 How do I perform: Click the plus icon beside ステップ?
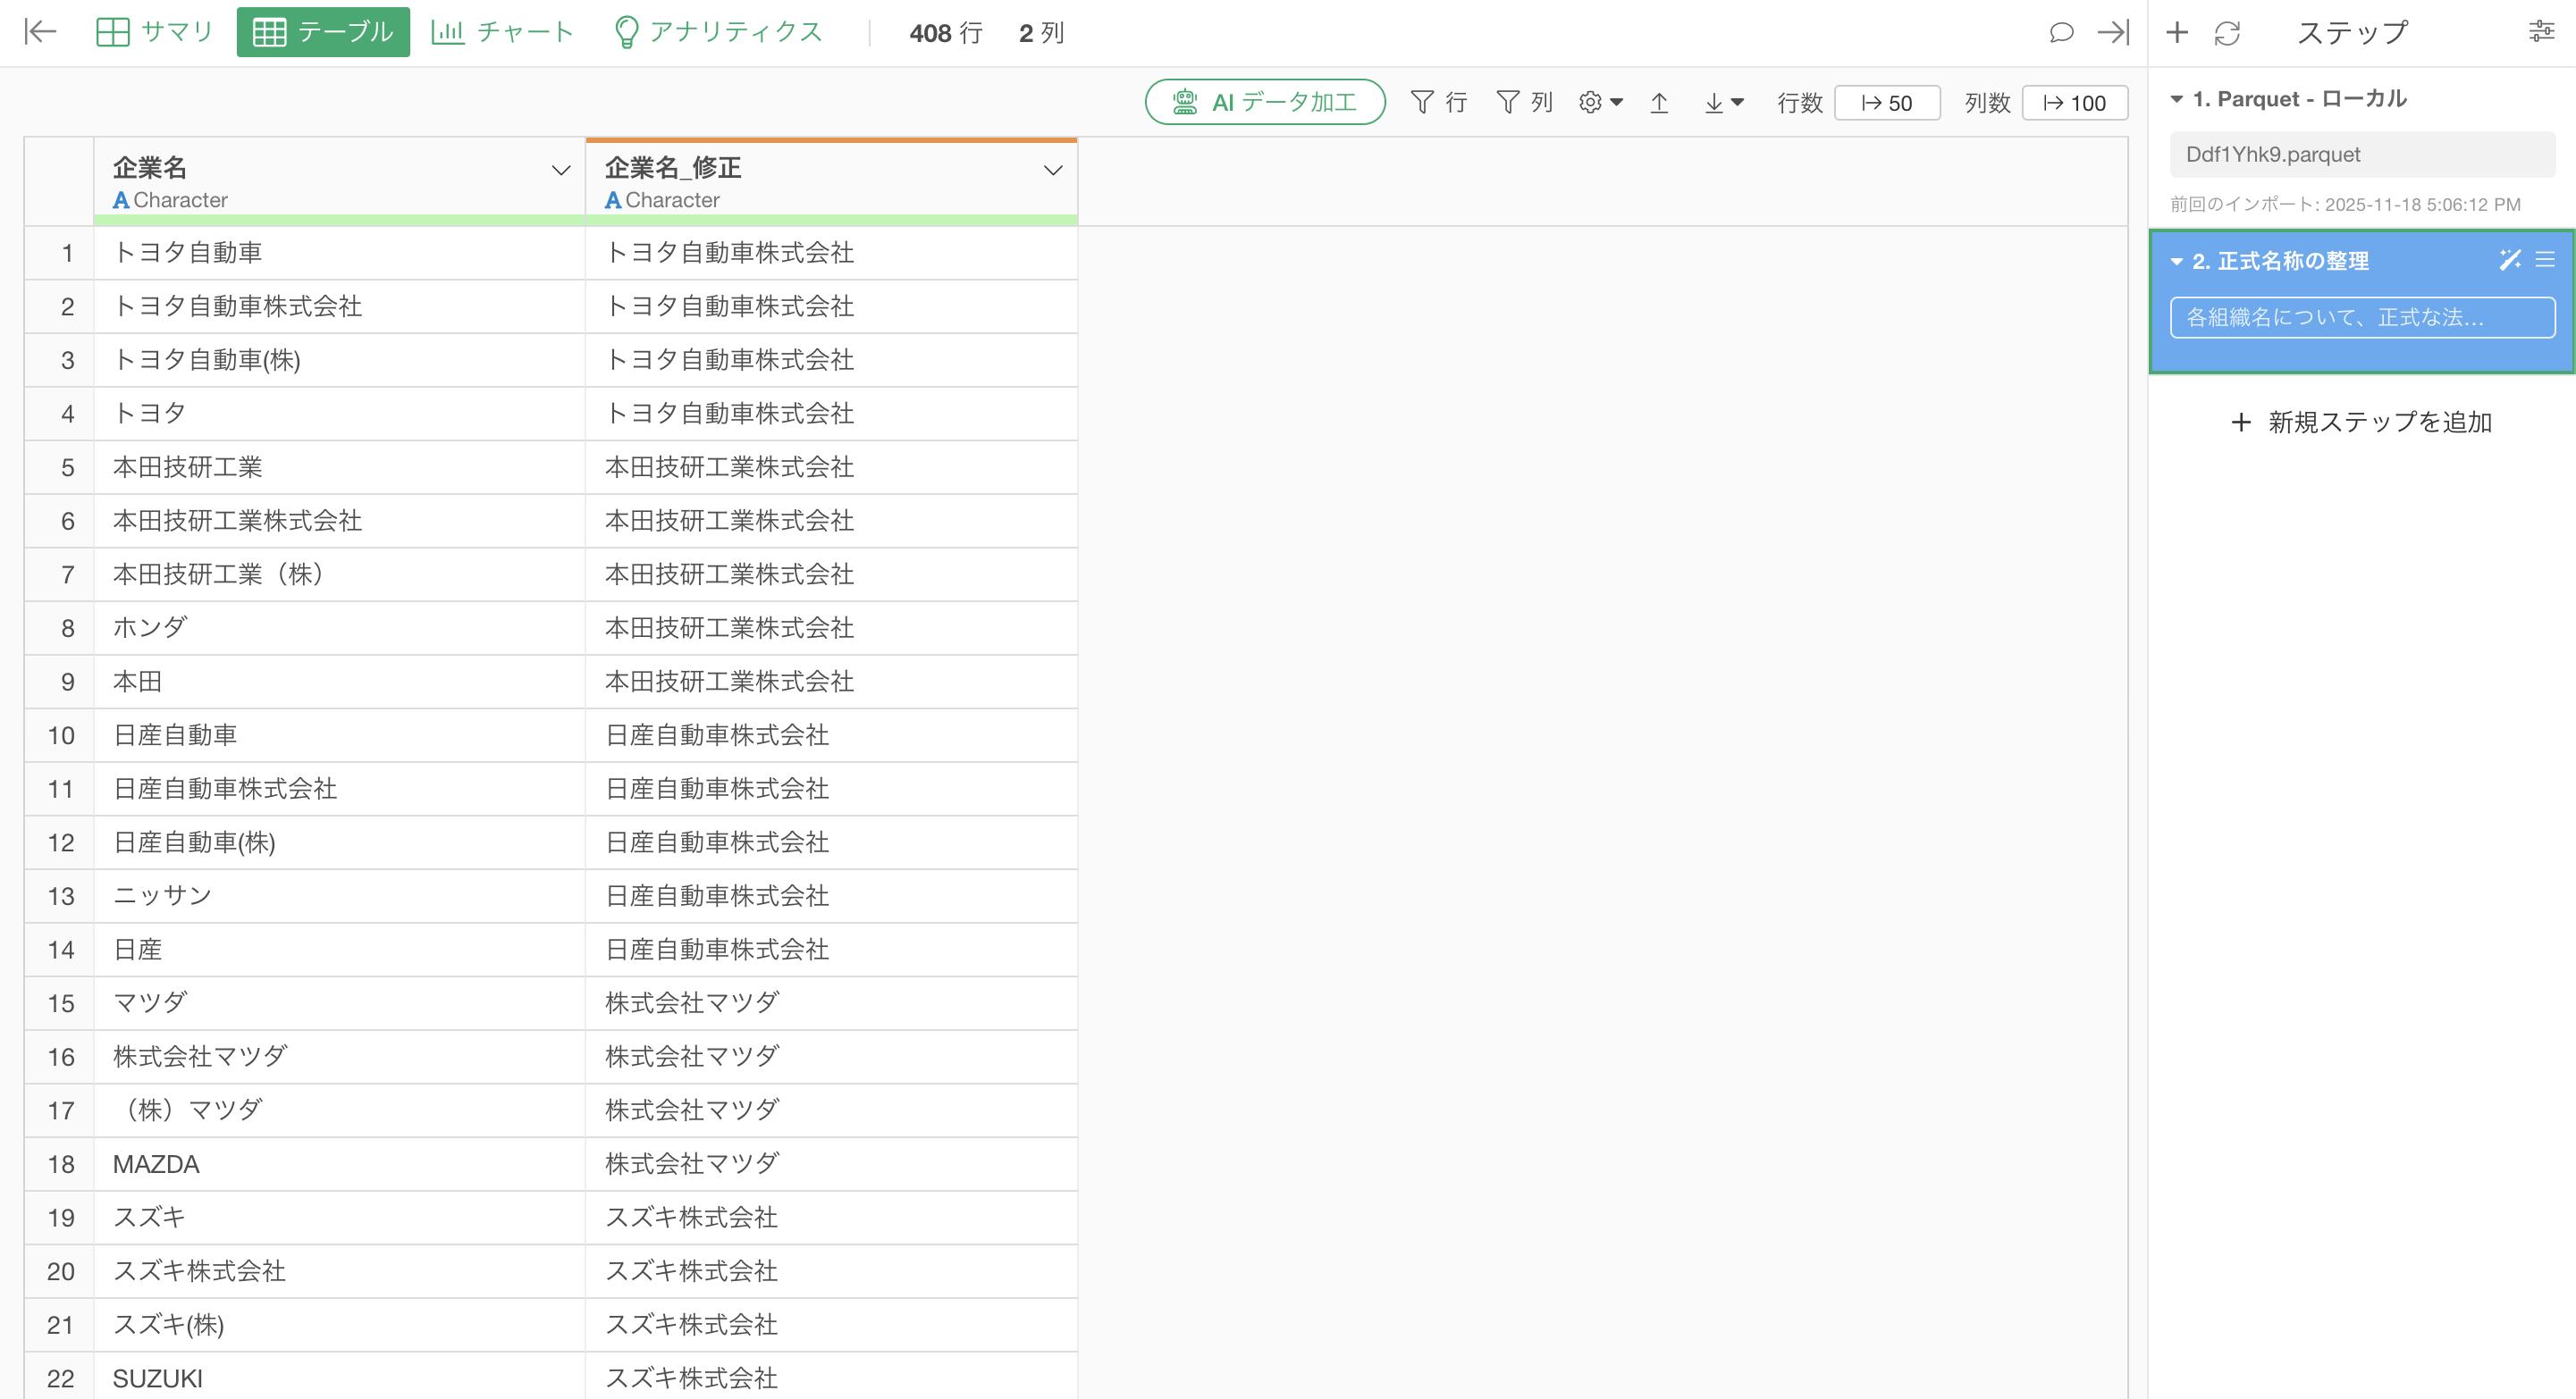coord(2177,33)
